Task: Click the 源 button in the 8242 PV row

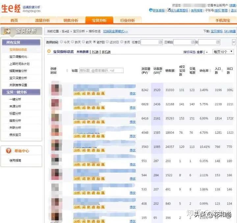Action: pyautogui.click(x=93, y=94)
